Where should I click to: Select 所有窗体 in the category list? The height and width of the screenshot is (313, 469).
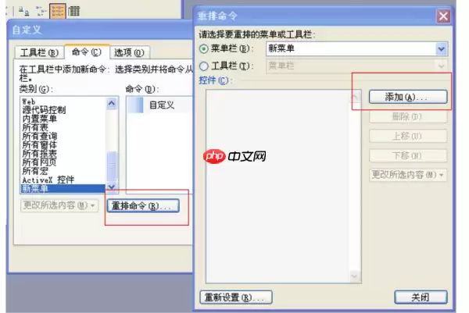[x=63, y=145]
